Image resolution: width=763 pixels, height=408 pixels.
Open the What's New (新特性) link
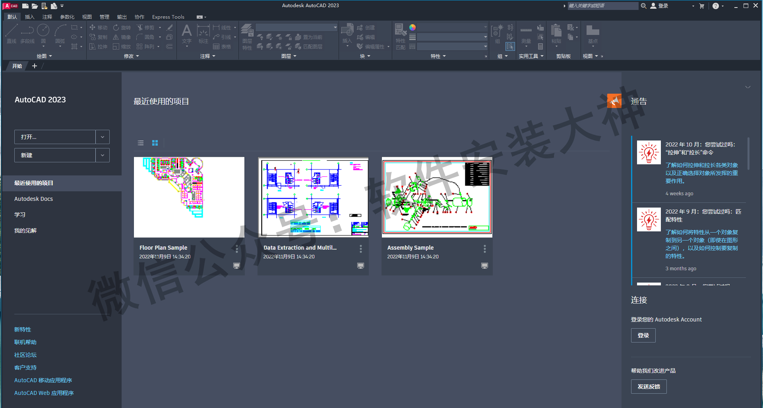23,329
